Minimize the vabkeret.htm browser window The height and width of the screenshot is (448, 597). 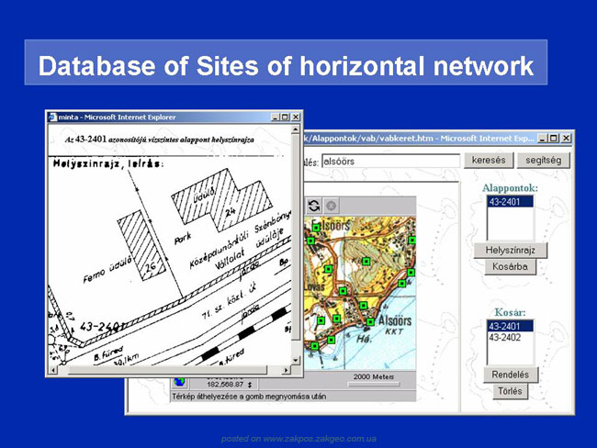tap(543, 139)
